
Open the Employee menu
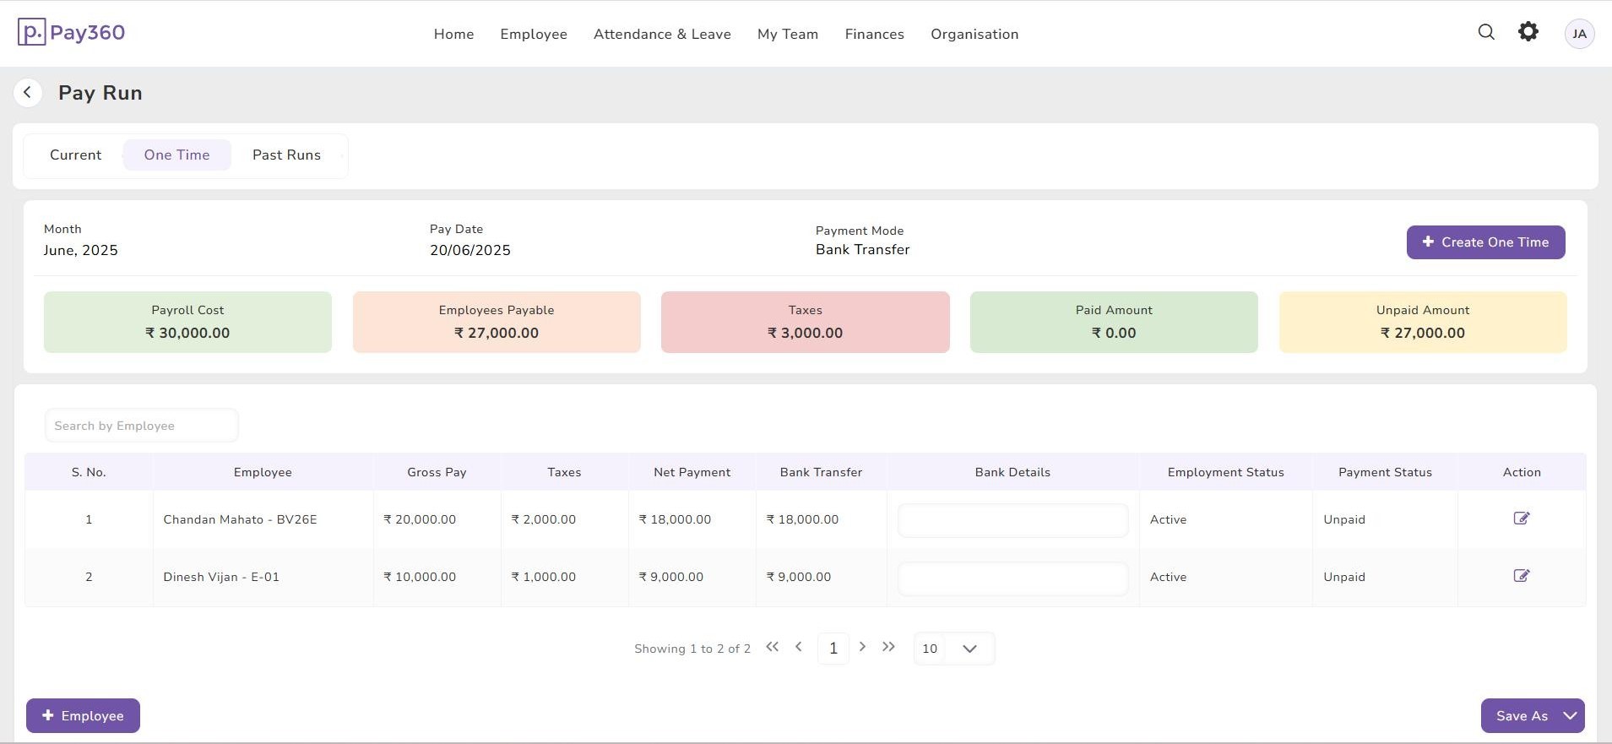534,34
